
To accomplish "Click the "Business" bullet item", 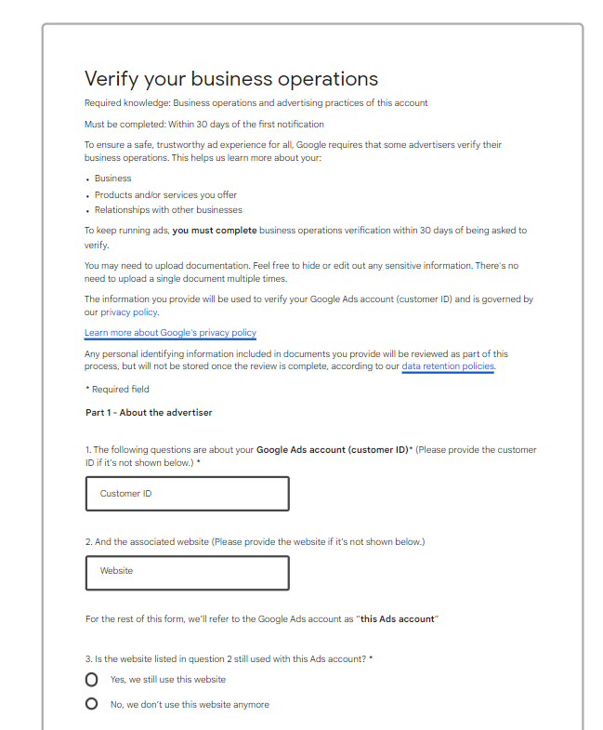I will pos(113,179).
